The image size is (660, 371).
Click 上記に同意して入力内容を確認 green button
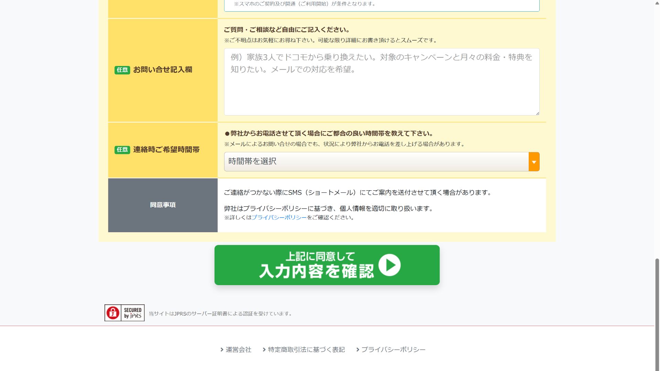[327, 265]
